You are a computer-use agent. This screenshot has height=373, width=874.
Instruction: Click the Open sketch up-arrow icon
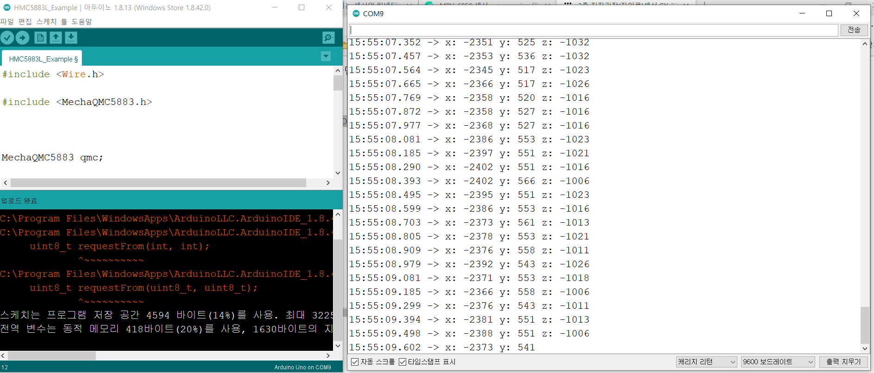point(56,38)
